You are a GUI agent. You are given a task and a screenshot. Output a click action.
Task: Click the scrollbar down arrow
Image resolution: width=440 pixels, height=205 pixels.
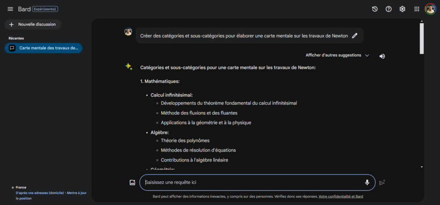[x=422, y=167]
